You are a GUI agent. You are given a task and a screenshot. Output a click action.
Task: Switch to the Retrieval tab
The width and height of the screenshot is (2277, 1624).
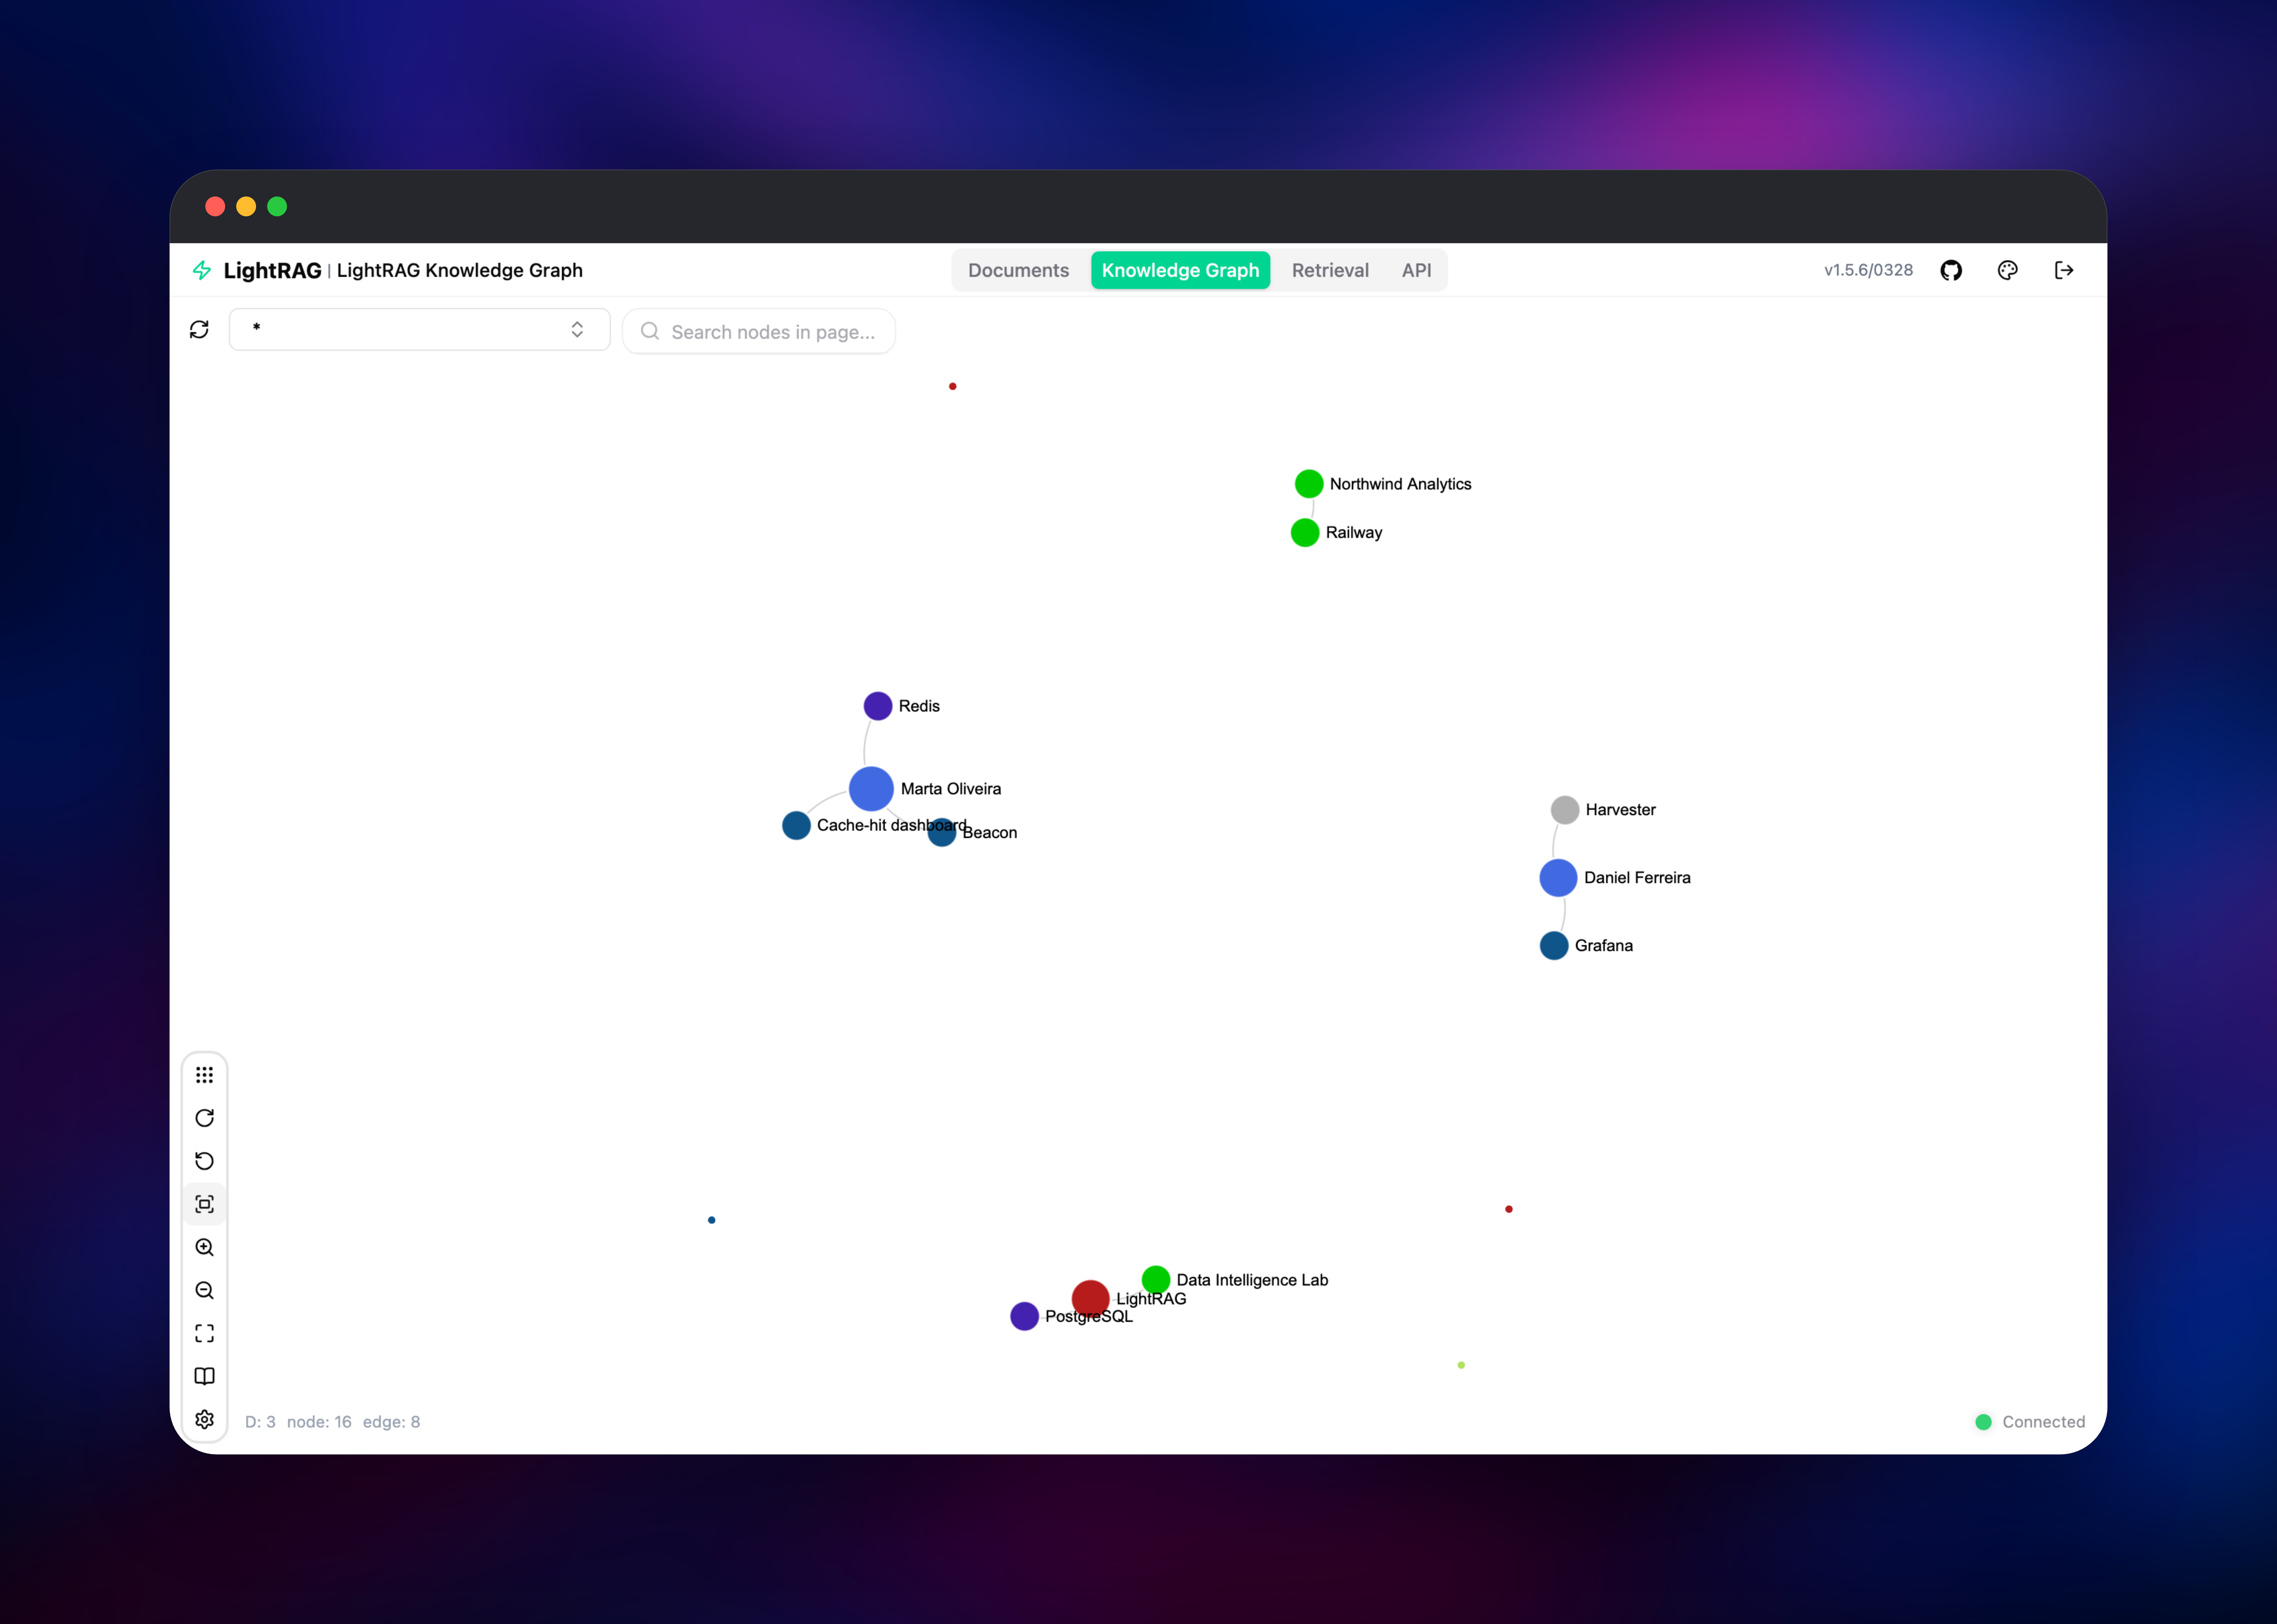coord(1330,270)
